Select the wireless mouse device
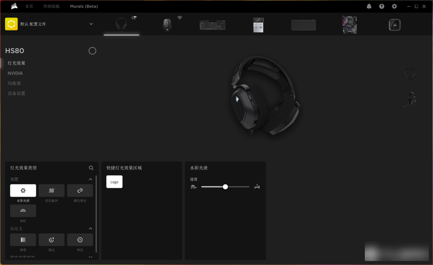 point(167,24)
